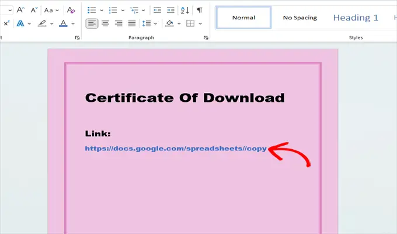Toggle center alignment

(105, 23)
